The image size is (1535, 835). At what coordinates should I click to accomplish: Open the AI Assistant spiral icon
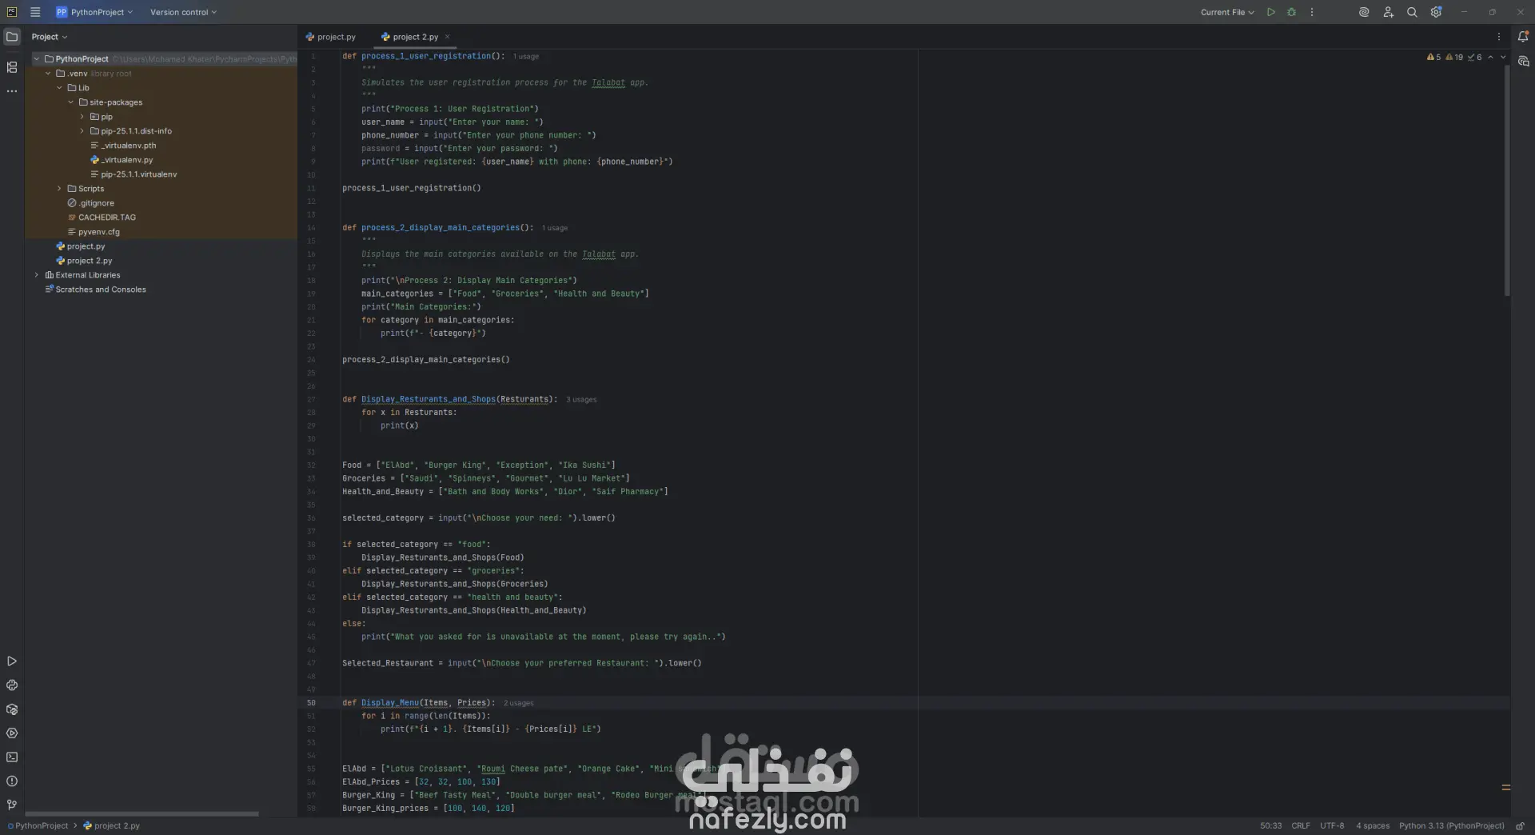1364,12
